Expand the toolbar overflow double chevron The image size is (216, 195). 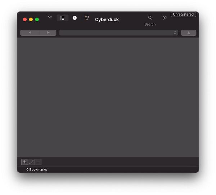tap(165, 18)
